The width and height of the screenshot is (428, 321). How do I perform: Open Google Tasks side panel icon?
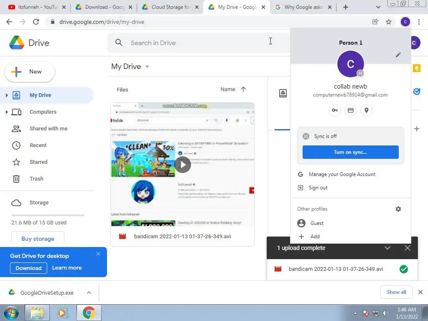(417, 91)
